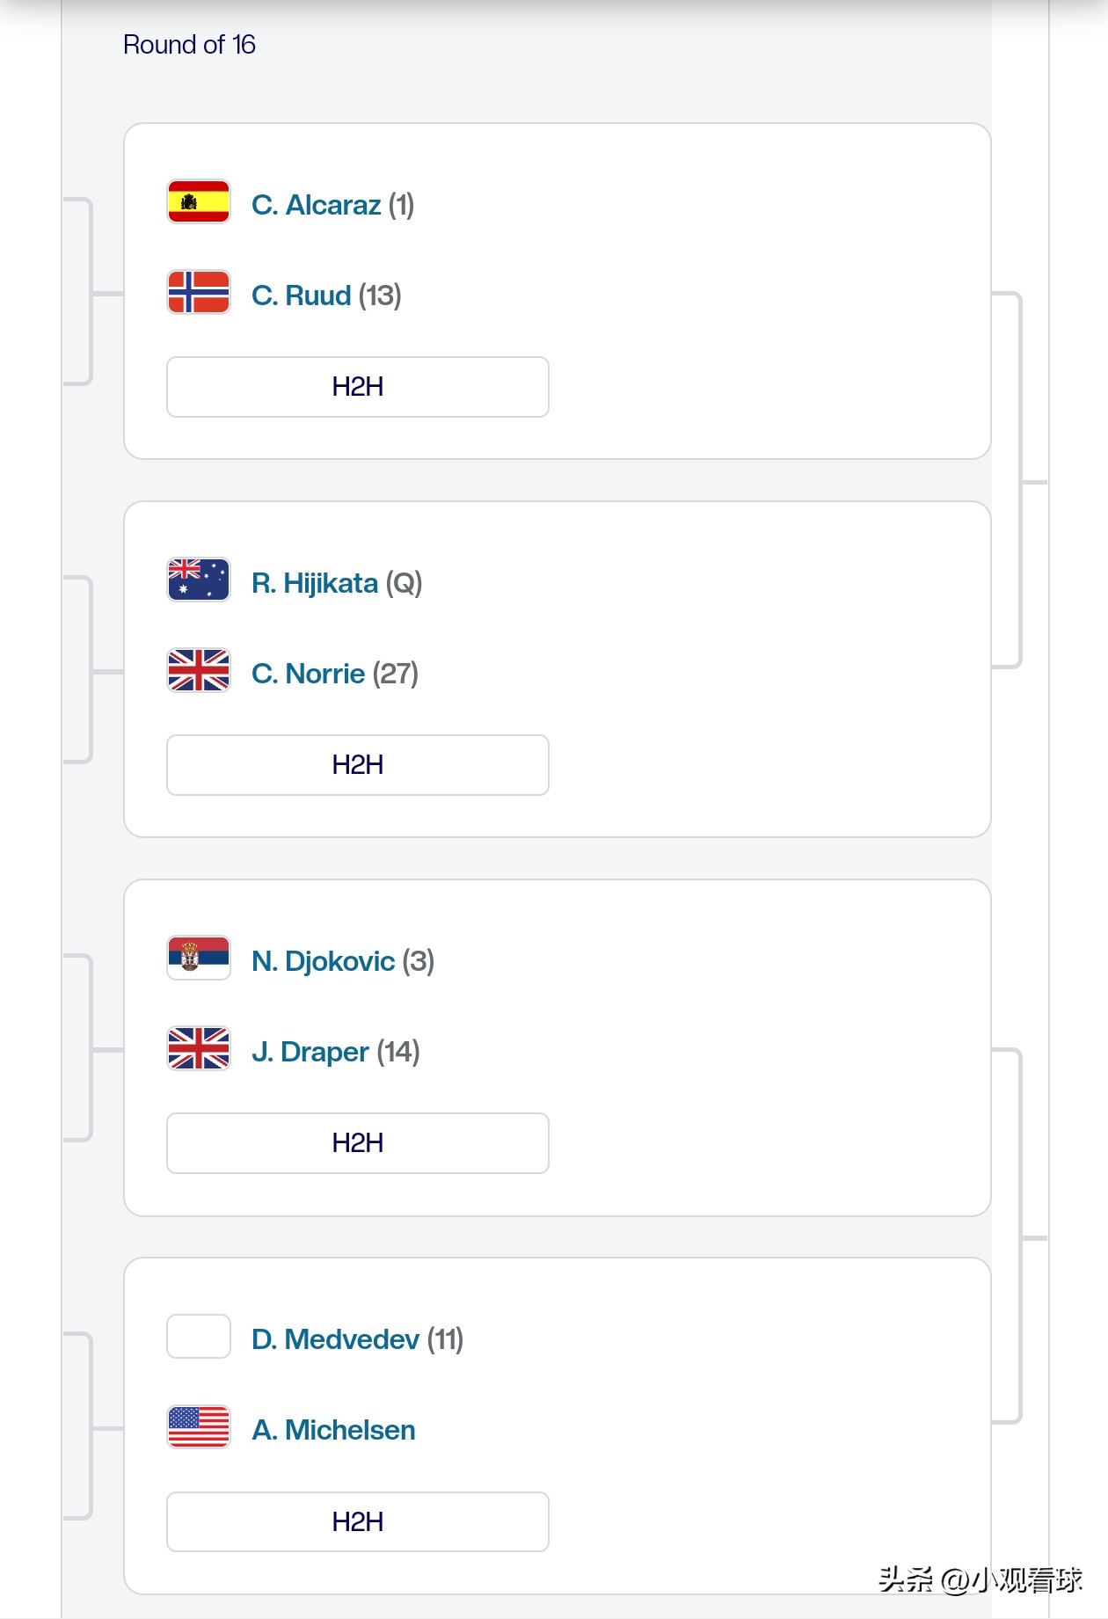Open H2H for Hijikata vs Norrie
Image resolution: width=1108 pixels, height=1619 pixels.
(357, 765)
